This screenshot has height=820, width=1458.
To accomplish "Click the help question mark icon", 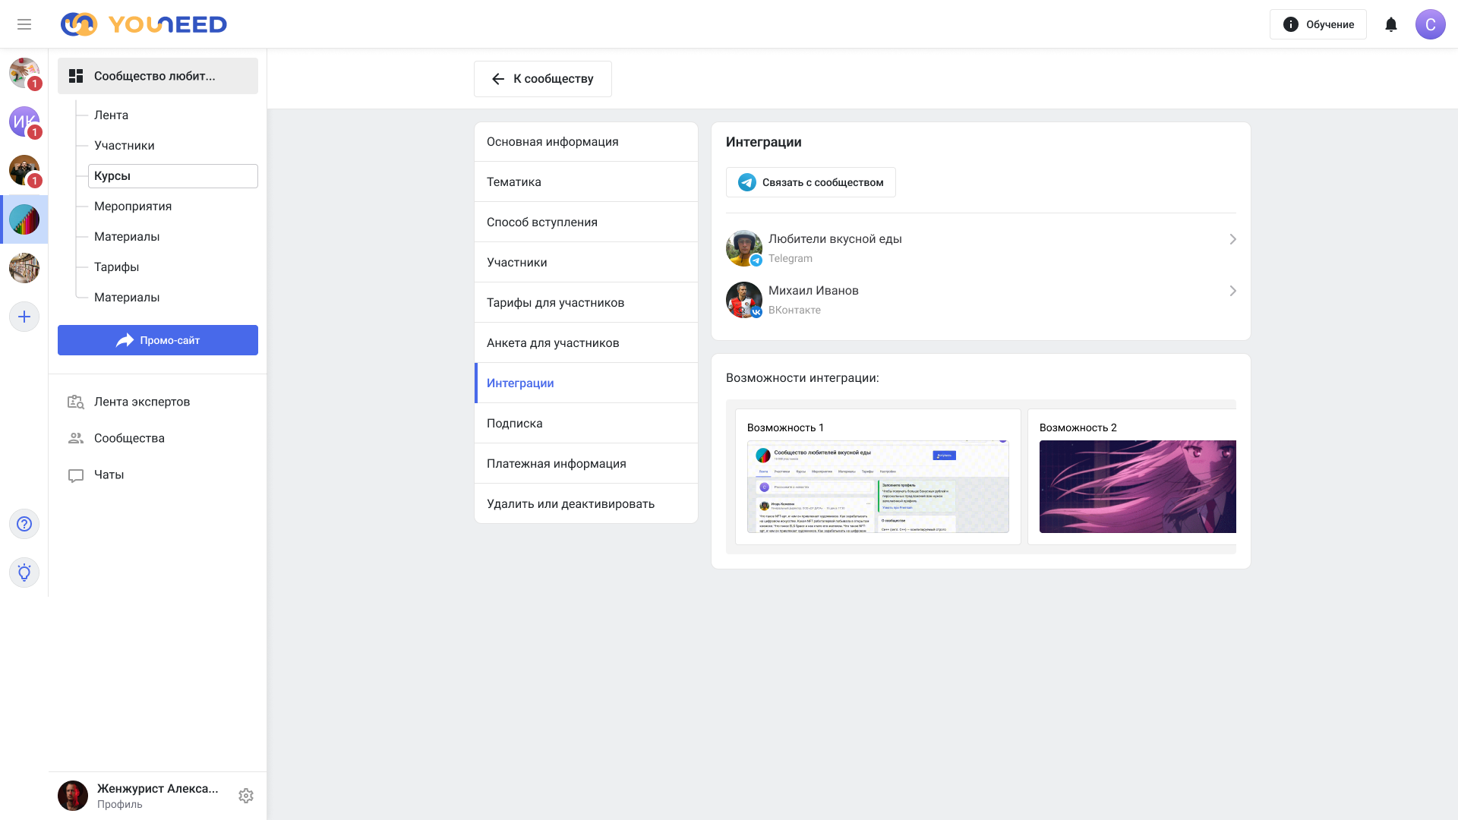I will pos(24,524).
